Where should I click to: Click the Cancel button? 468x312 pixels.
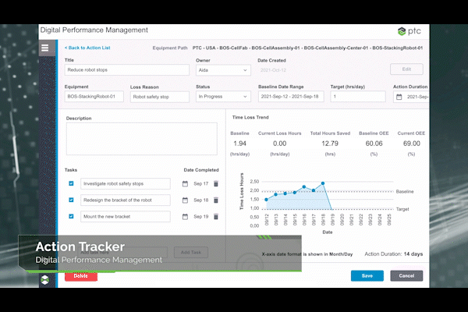click(406, 275)
